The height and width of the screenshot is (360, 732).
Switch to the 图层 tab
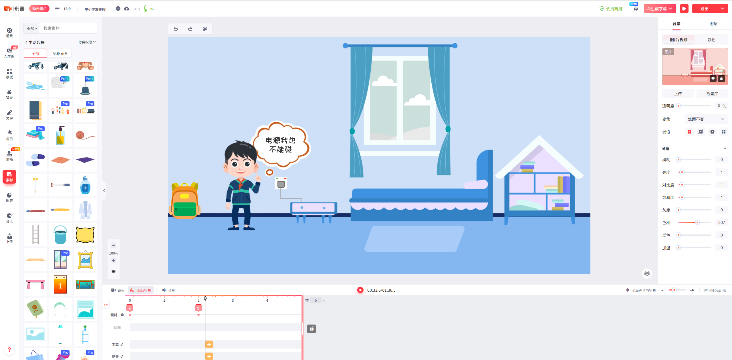(x=713, y=24)
